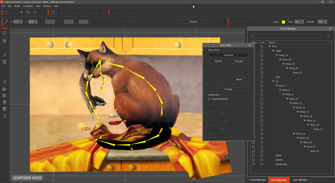Check Lock box for Root row
This screenshot has height=183, width=335.
point(262,46)
